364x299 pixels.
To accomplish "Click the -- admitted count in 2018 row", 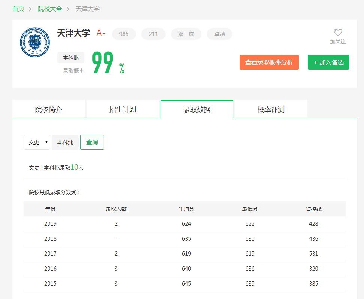I will click(116, 239).
